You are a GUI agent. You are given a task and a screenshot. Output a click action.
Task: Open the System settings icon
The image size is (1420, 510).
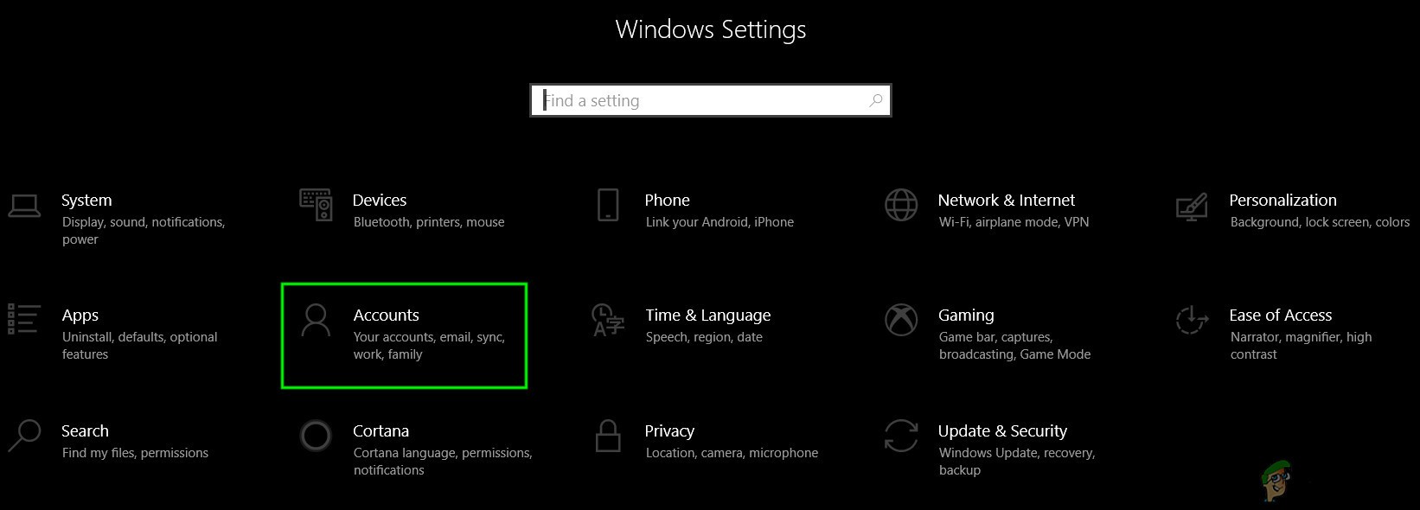pos(24,207)
